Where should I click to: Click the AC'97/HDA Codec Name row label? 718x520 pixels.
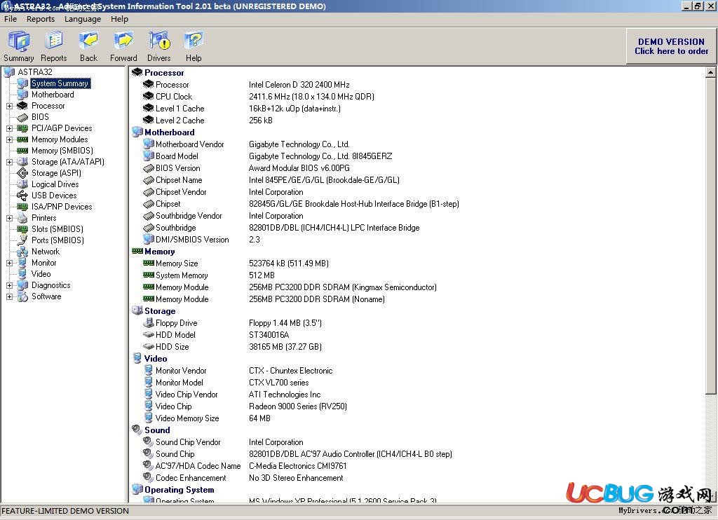(198, 465)
